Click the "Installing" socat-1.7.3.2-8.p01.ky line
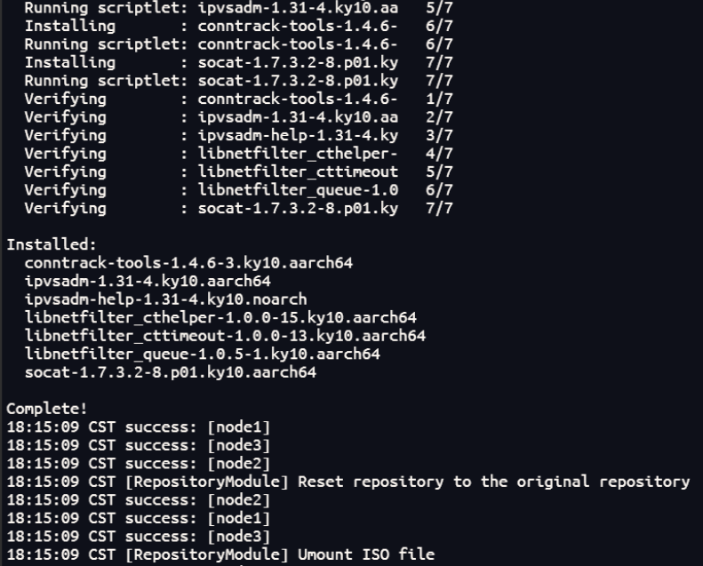Screen dimensions: 703x566 [238, 62]
